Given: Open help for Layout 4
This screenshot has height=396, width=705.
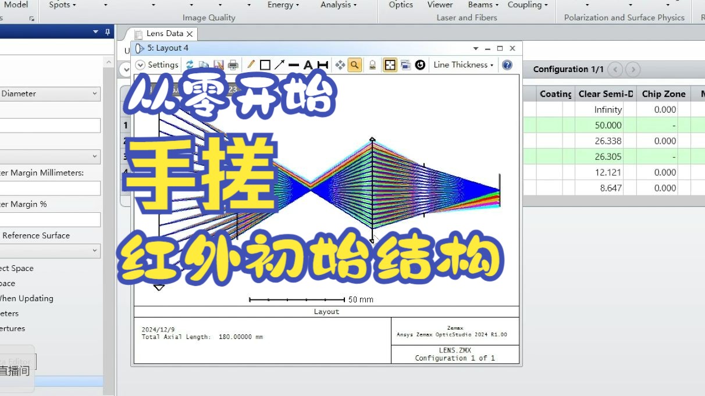Looking at the screenshot, I should (507, 65).
